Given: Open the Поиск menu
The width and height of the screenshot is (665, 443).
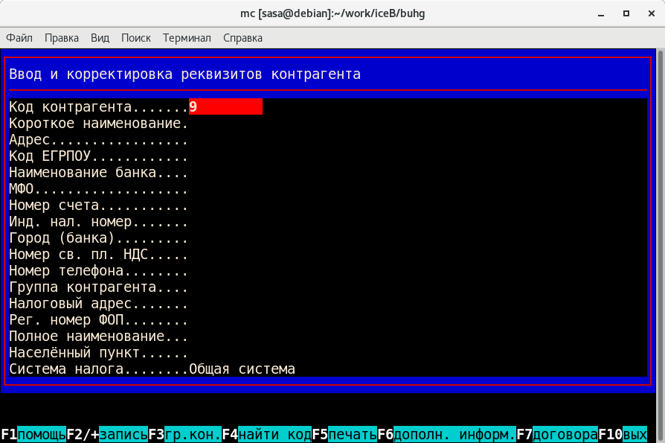Looking at the screenshot, I should (x=135, y=37).
